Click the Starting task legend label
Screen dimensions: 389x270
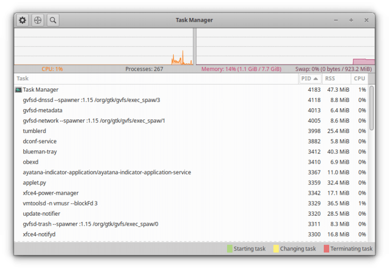249,249
